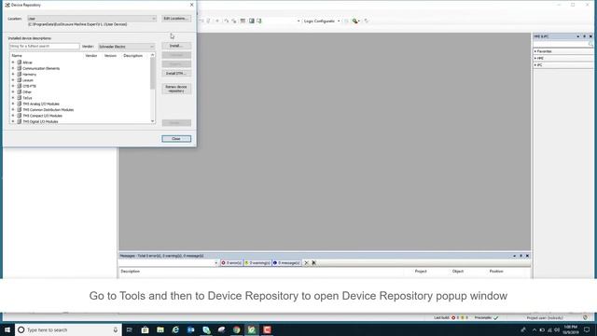Click the catalog panel search magnifier icon
This screenshot has height=336, width=597.
click(x=590, y=44)
